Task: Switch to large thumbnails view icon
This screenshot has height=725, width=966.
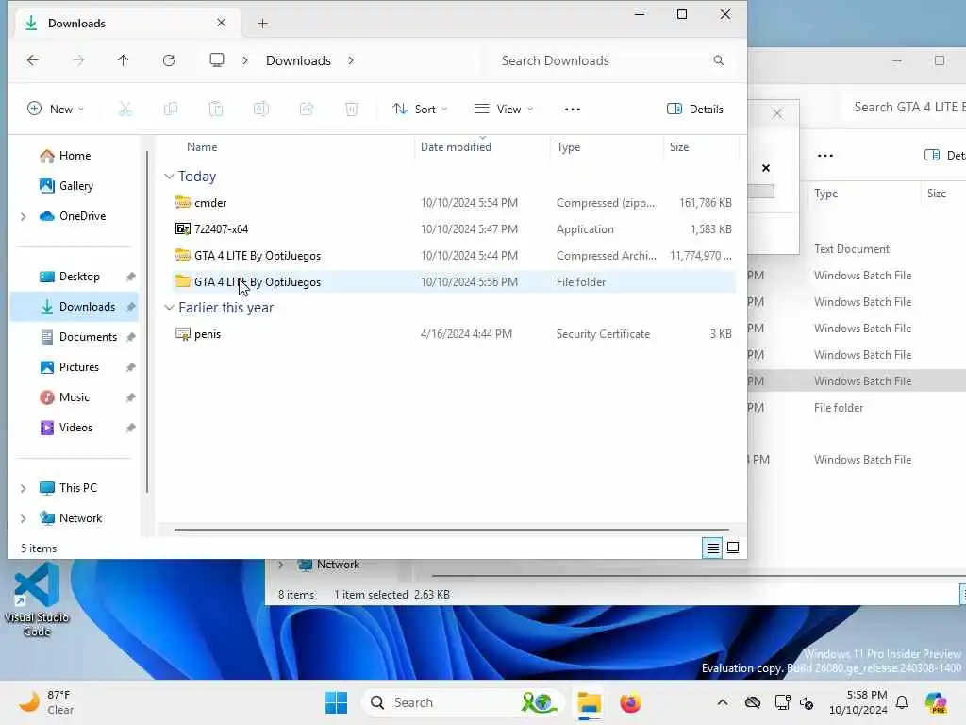Action: [733, 548]
